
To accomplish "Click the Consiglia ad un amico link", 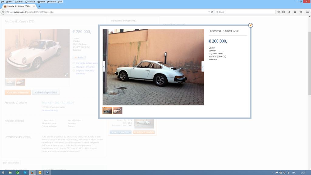I will pos(87,63).
